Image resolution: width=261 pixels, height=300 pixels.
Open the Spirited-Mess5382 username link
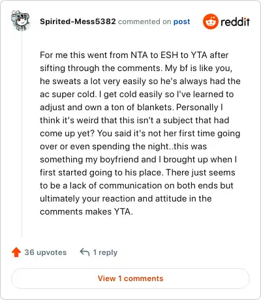pyautogui.click(x=78, y=22)
